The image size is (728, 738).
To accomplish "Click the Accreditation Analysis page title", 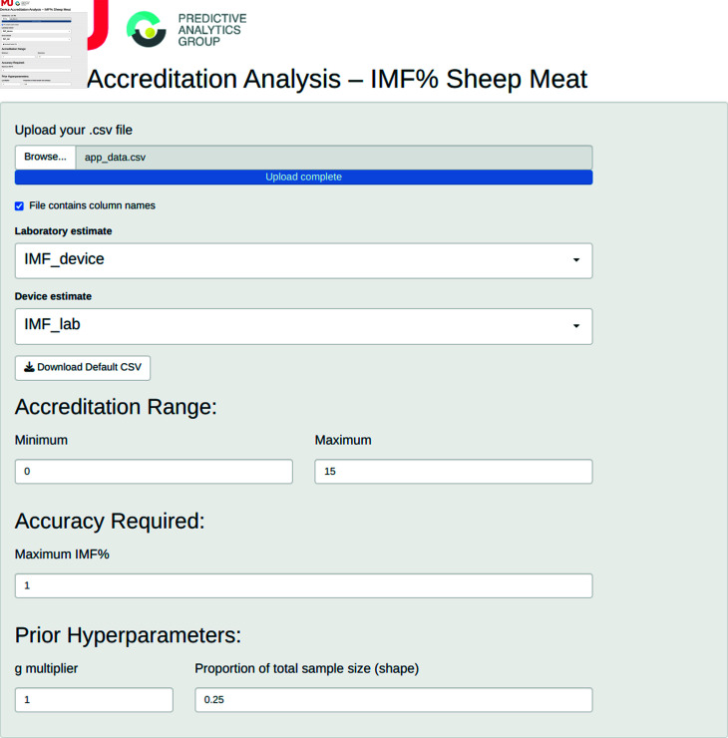I will pyautogui.click(x=337, y=79).
